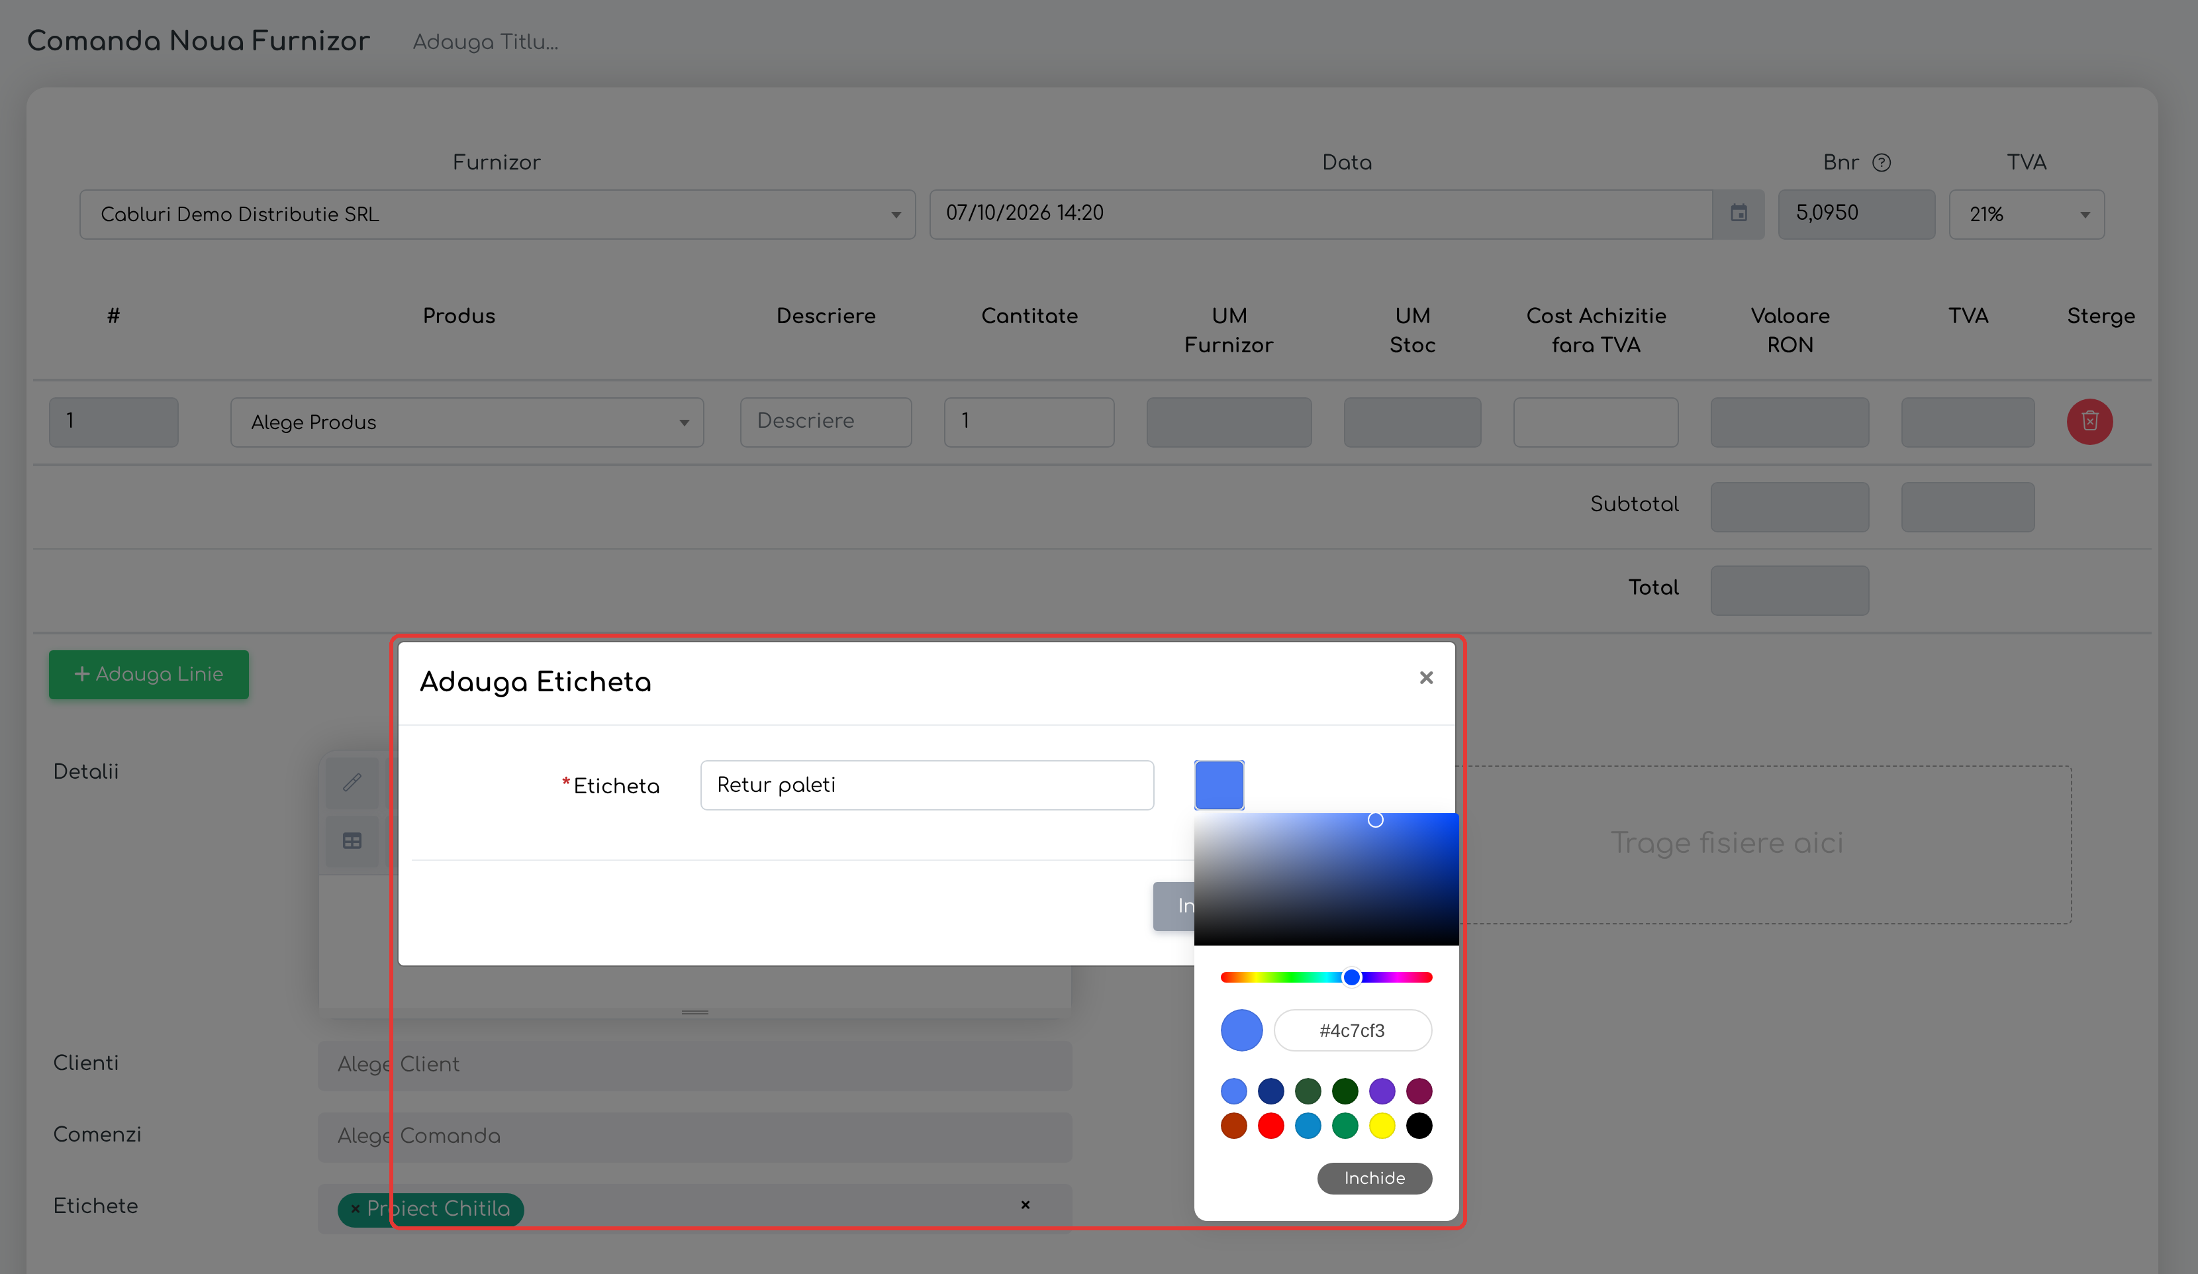Click the Descriere input on line 1
Viewport: 2198px width, 1274px height.
click(x=826, y=422)
